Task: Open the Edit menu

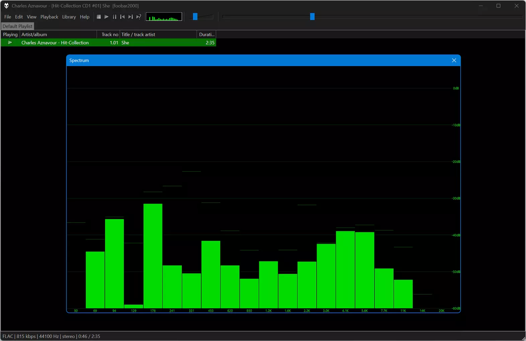Action: click(x=19, y=17)
